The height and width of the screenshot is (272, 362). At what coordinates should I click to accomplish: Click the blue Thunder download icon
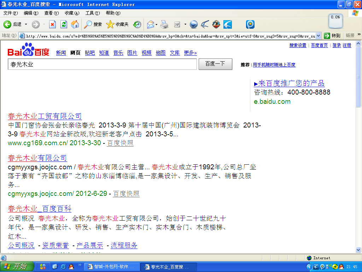click(228, 24)
